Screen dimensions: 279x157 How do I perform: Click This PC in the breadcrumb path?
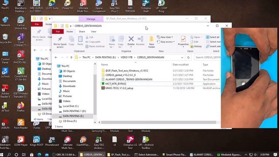86,57
